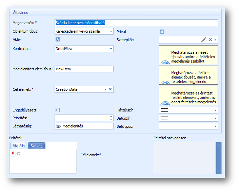Open the Objektum típus dropdown
Image resolution: width=239 pixels, height=192 pixels.
click(x=111, y=32)
